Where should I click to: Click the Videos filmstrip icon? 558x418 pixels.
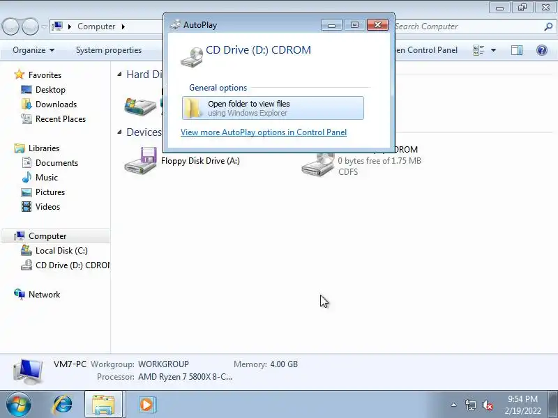coord(27,206)
